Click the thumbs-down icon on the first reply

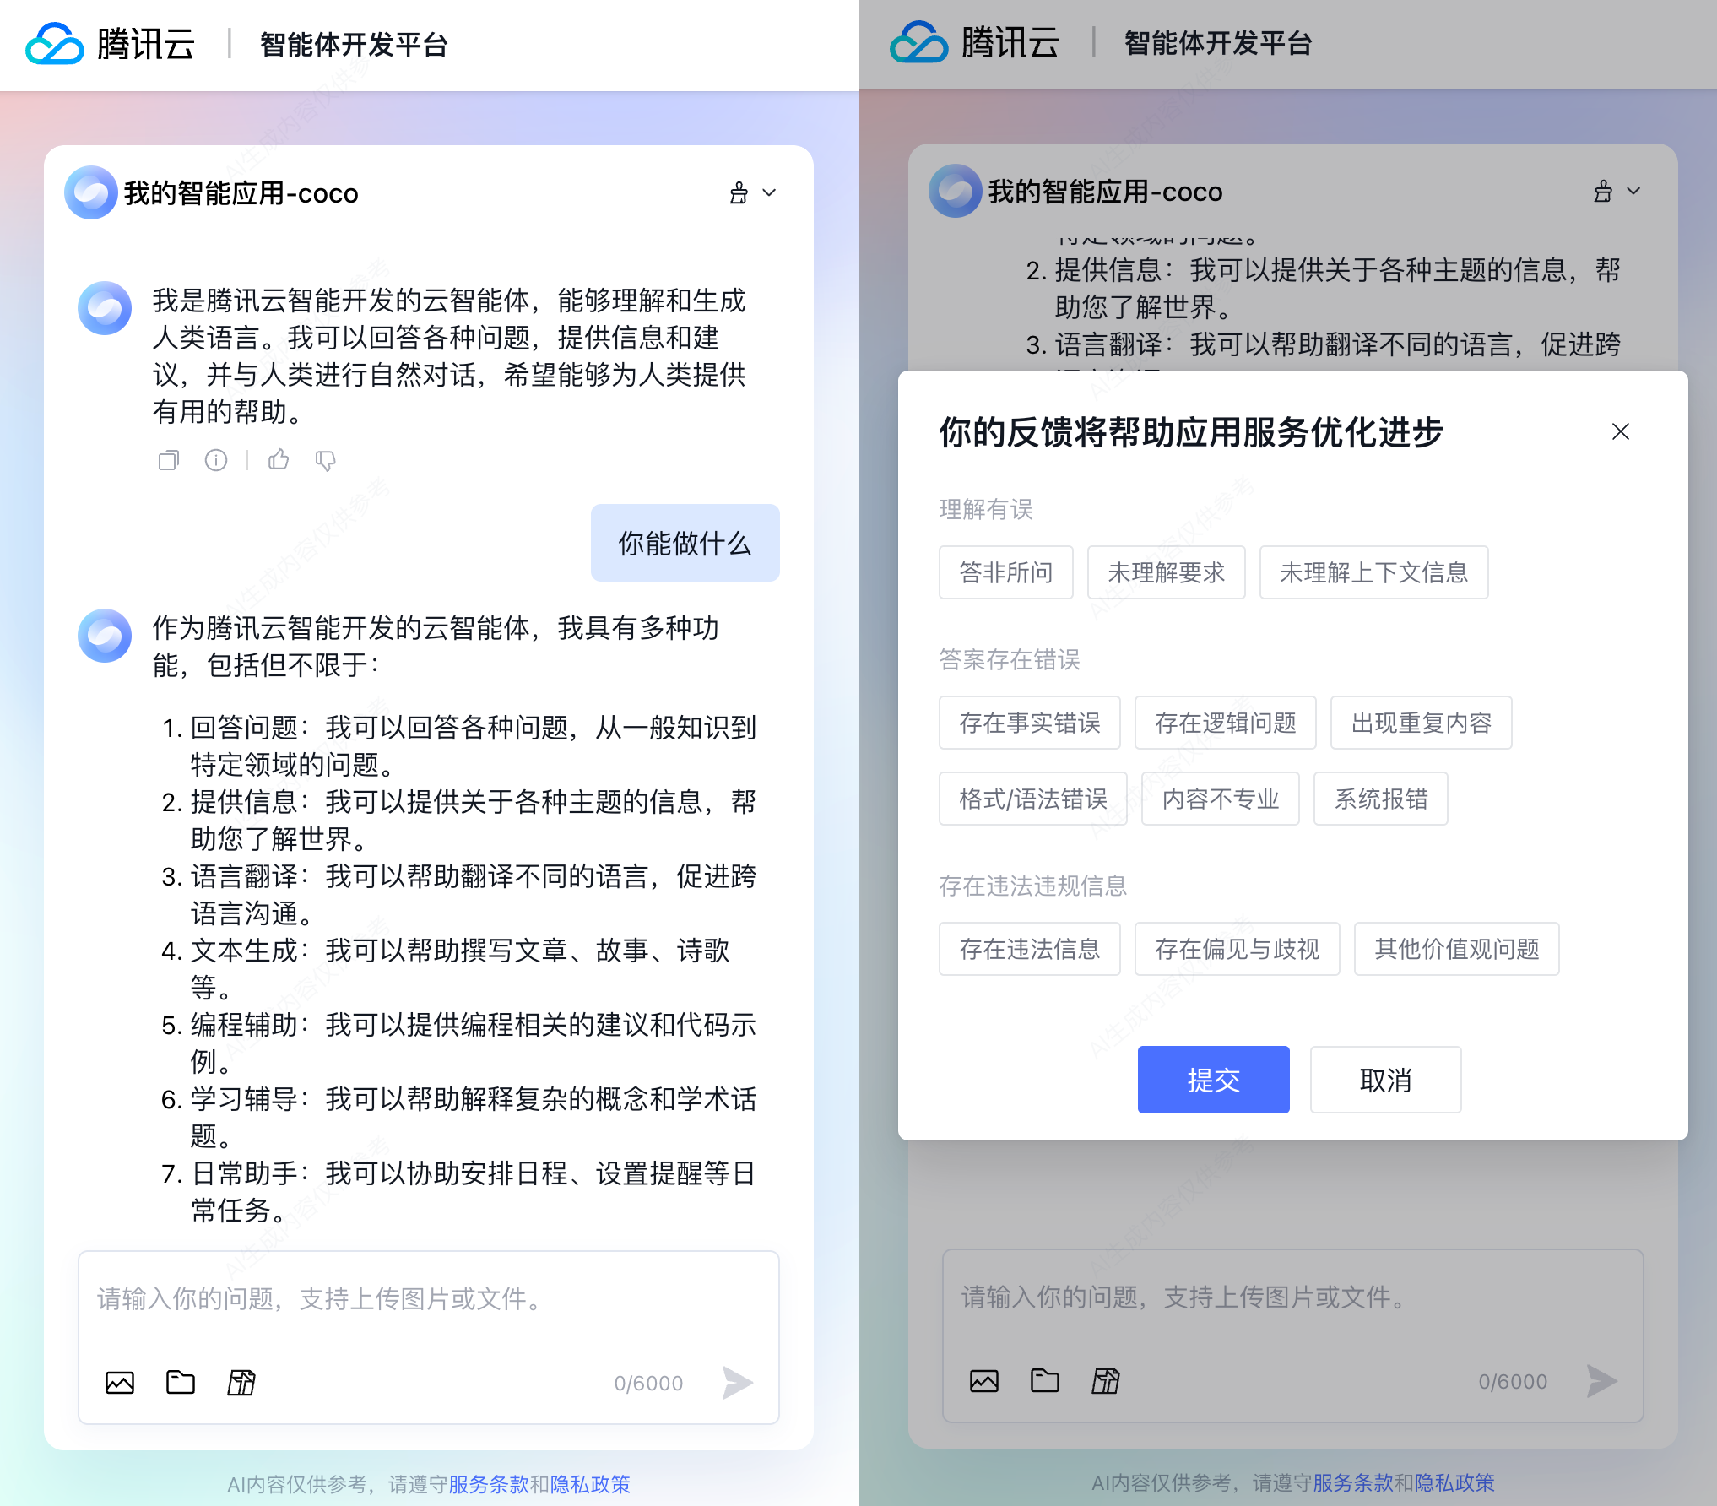(325, 460)
